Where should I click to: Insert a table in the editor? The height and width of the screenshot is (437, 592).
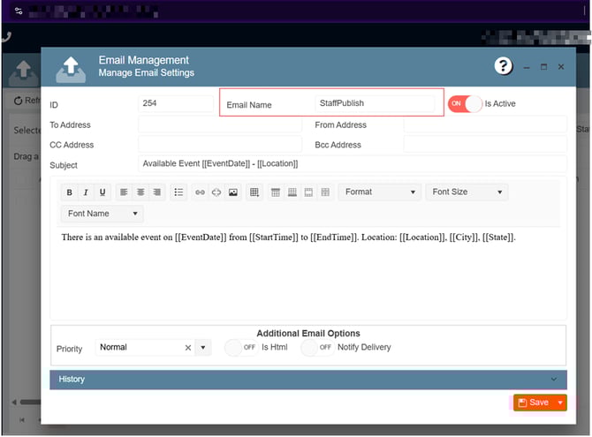(x=254, y=192)
